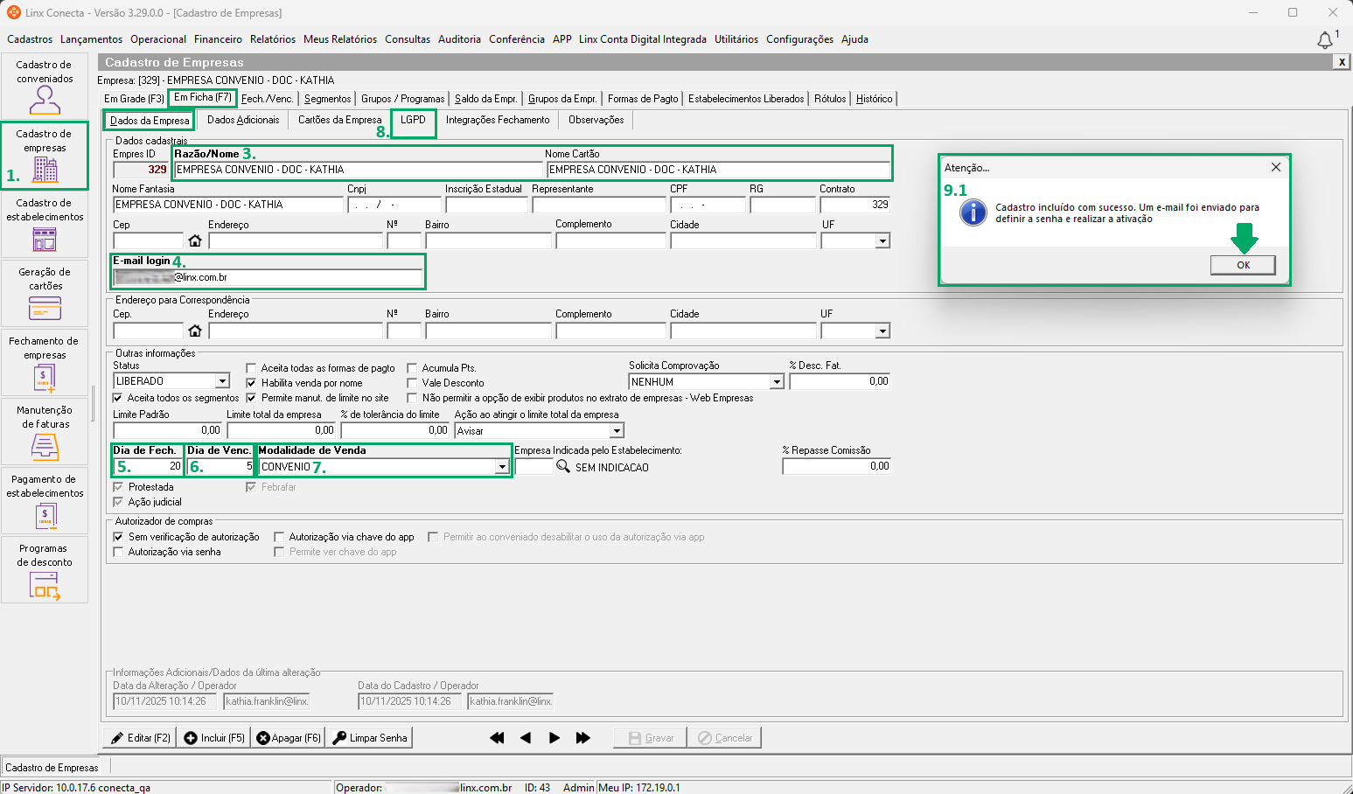Open the UF dropdown in Dados cadastrais

tap(882, 240)
